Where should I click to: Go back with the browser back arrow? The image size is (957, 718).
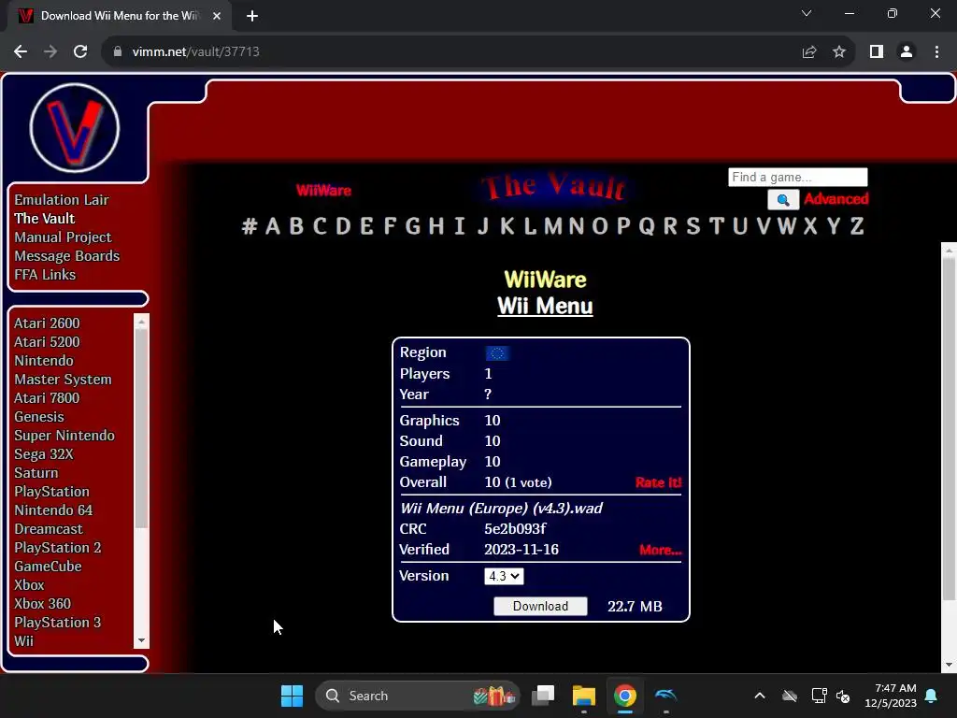[21, 52]
